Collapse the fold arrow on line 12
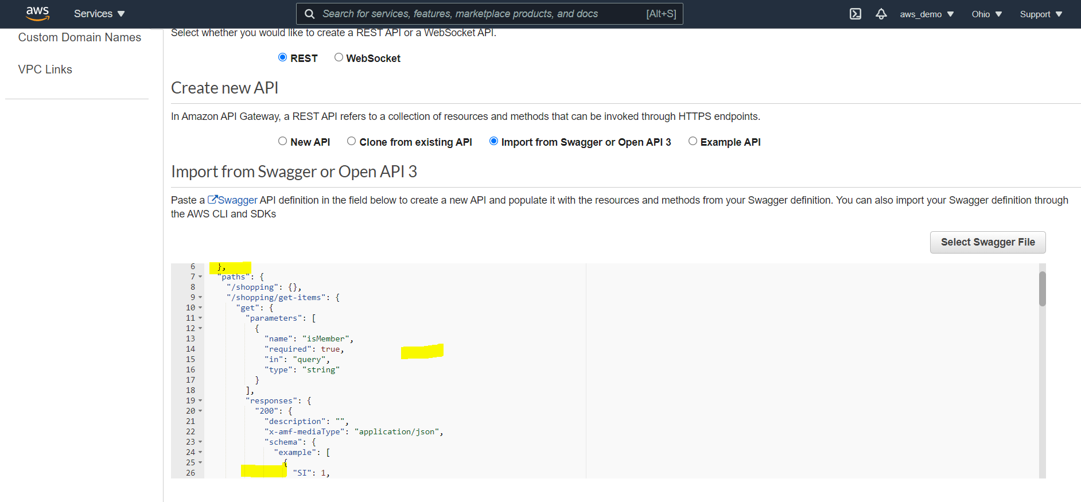This screenshot has height=502, width=1081. click(200, 328)
